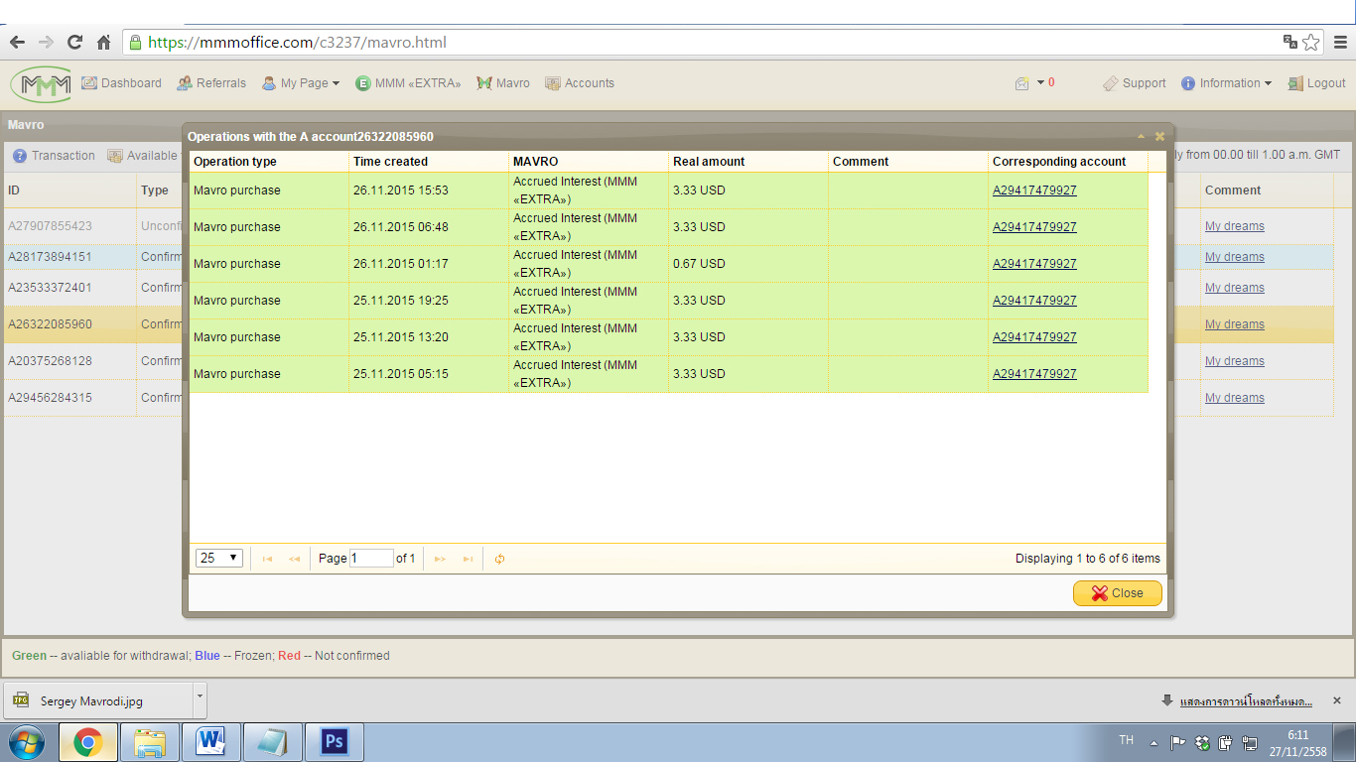Open the Windows Start menu
Screen dimensions: 1356x762
(x=26, y=742)
